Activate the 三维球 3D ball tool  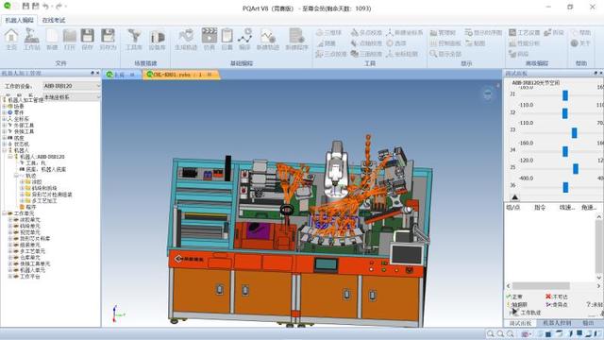(328, 33)
